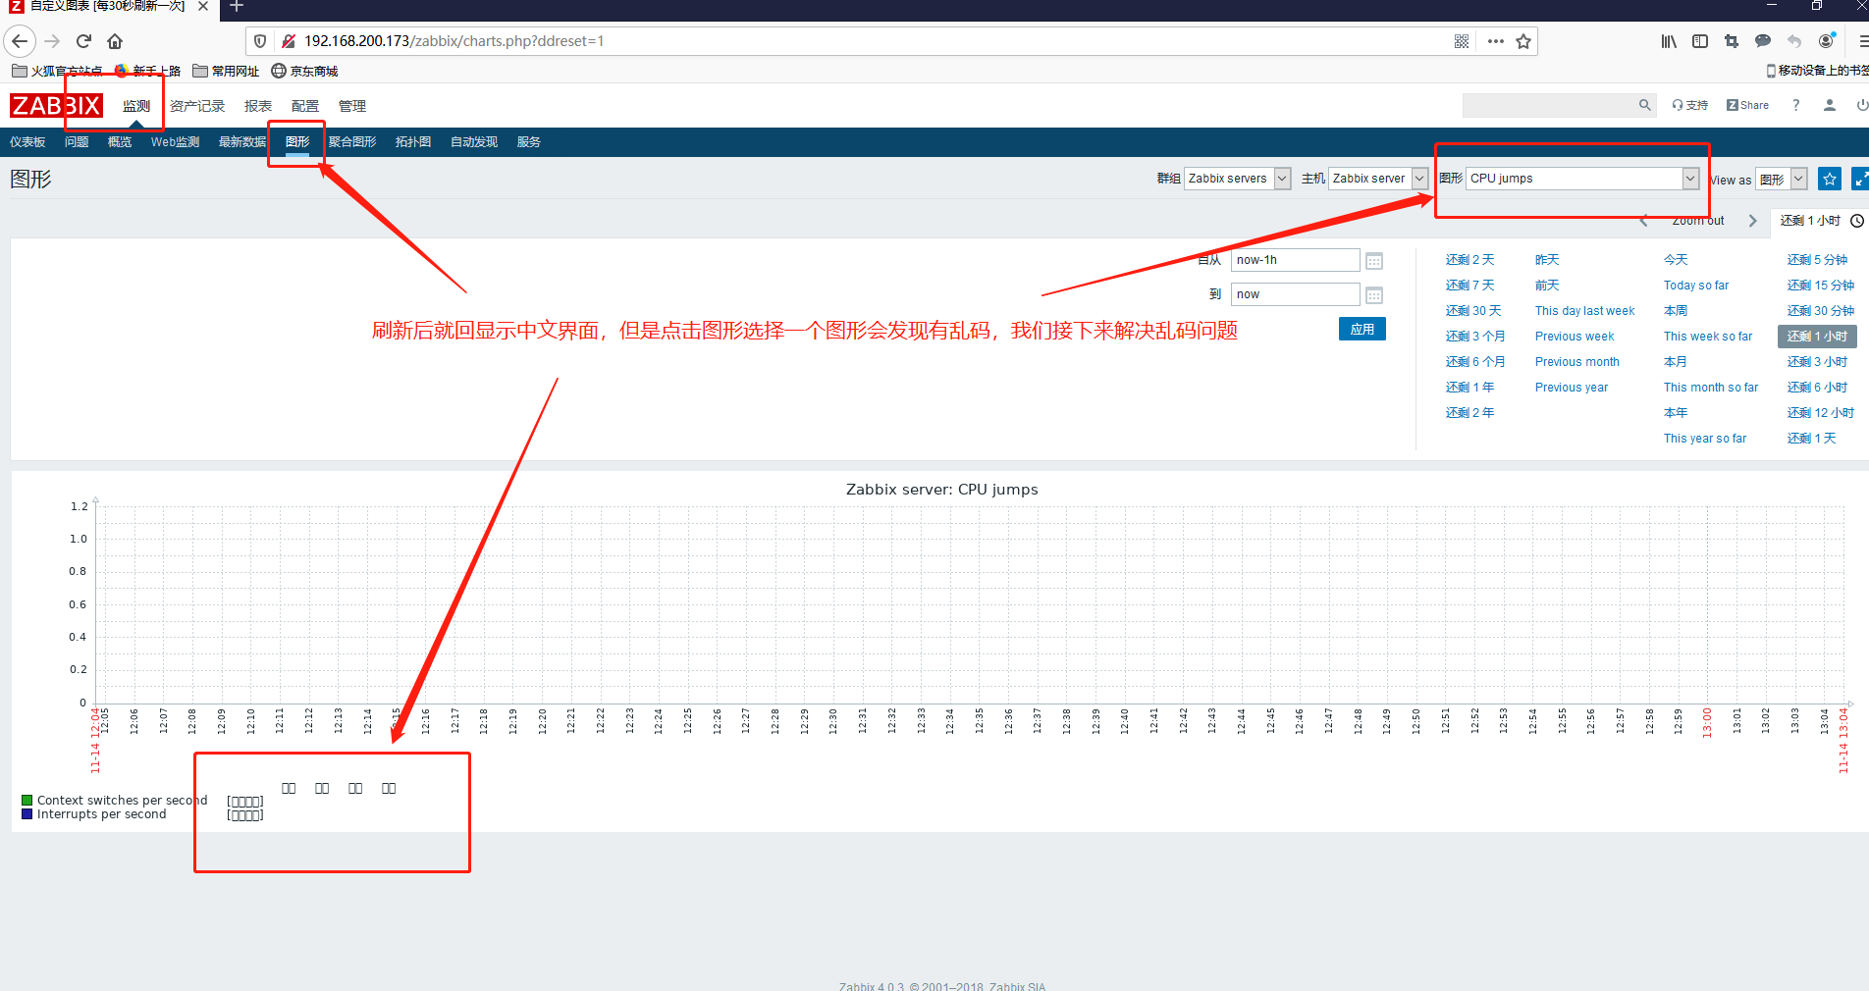Bookmark this page with the star icon
Image resolution: width=1869 pixels, height=991 pixels.
tap(1523, 41)
